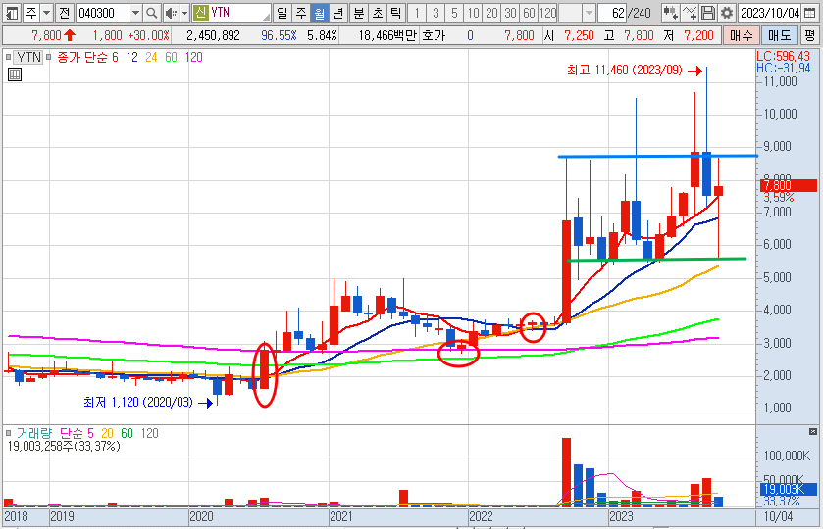Open chart settings gear icon

727,13
